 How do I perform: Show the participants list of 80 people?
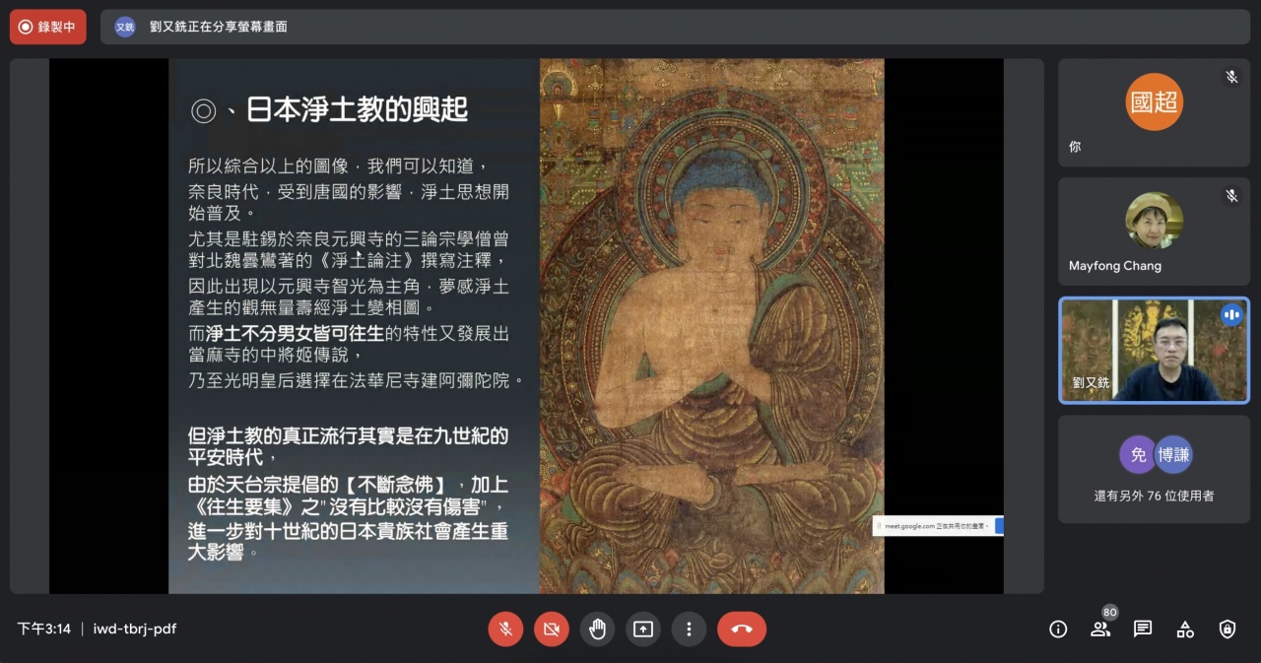[x=1100, y=629]
